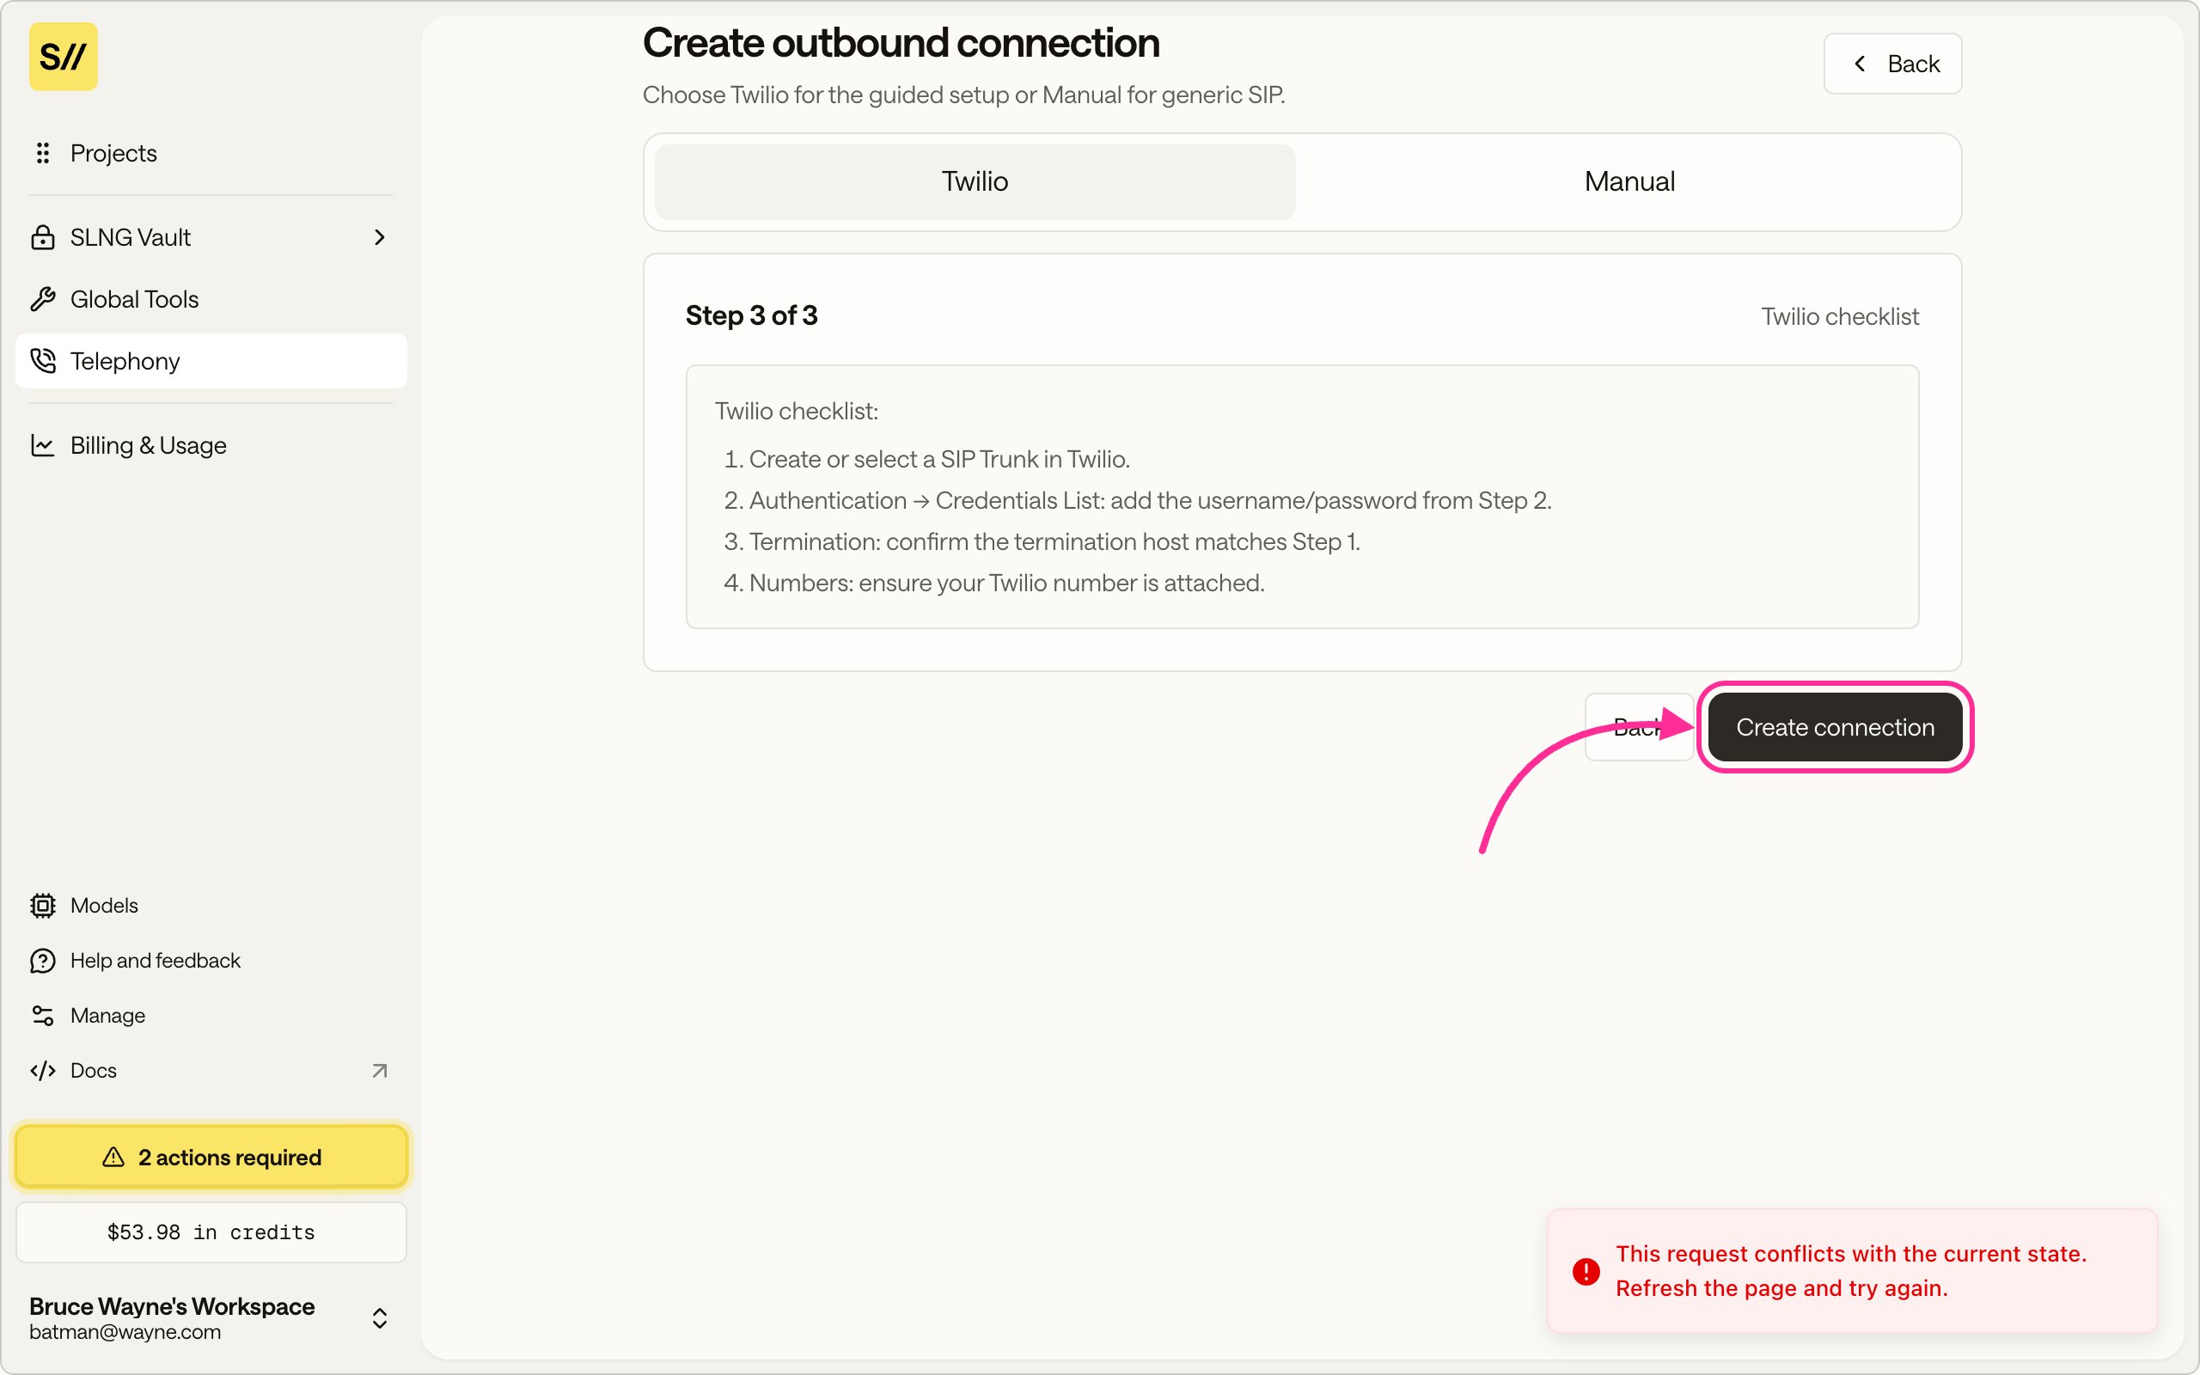
Task: Open the Manage settings link
Action: [x=211, y=1015]
